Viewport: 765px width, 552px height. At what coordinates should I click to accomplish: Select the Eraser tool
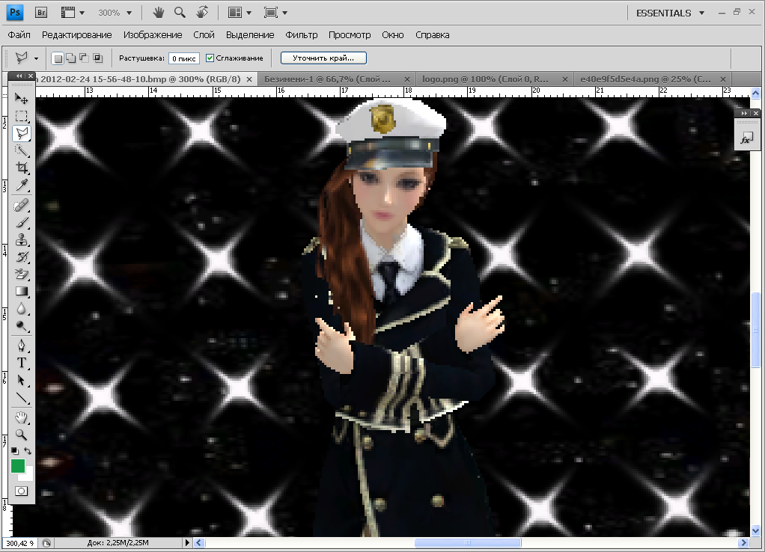click(22, 274)
